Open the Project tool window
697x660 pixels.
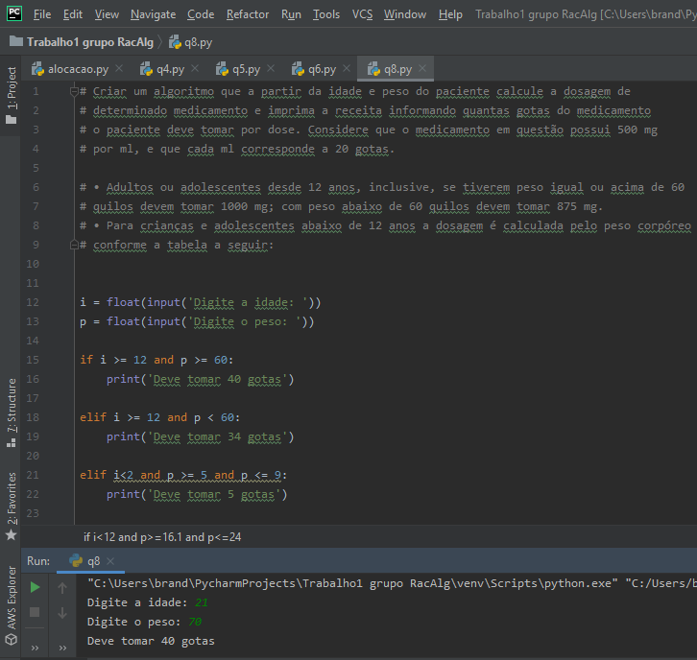coord(12,95)
